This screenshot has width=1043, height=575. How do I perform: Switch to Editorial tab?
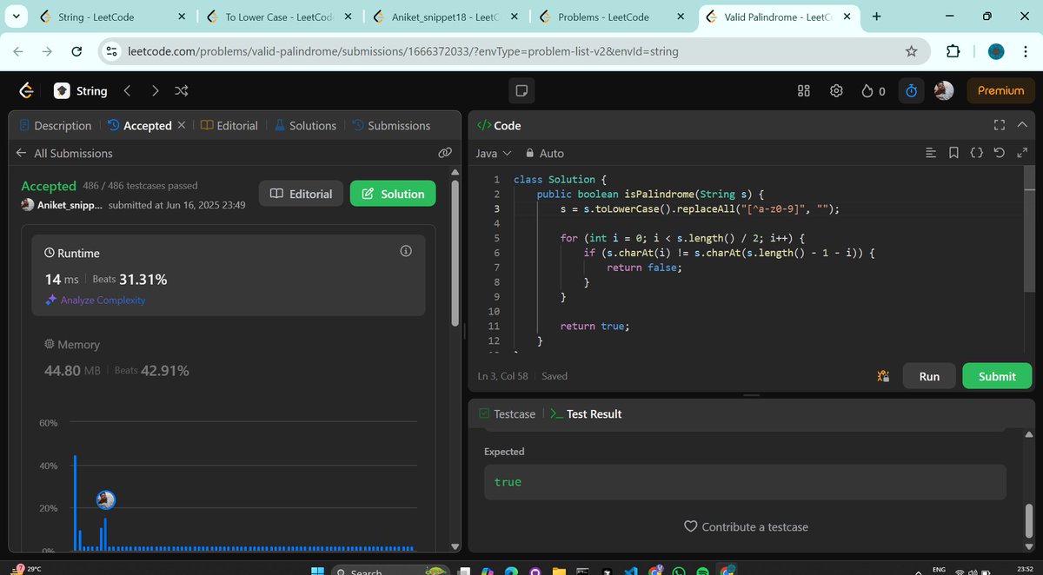[x=229, y=126]
